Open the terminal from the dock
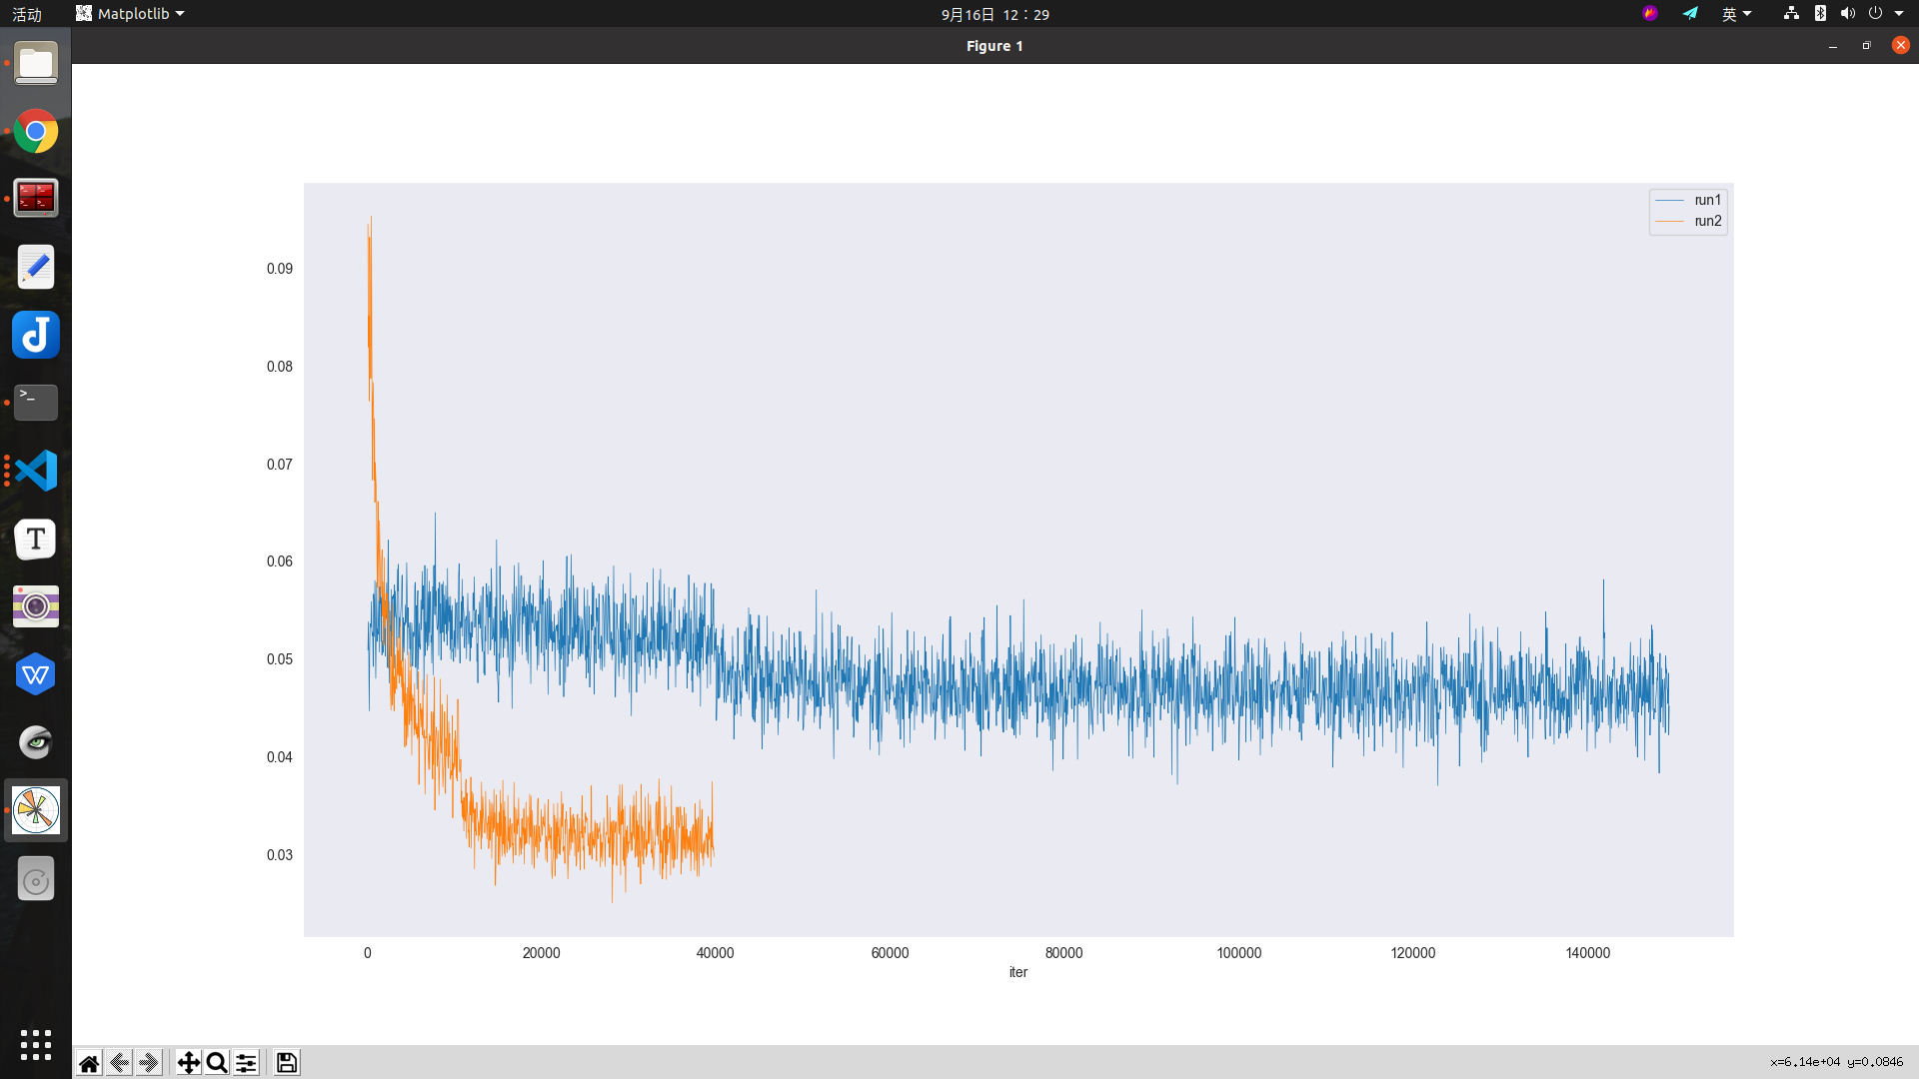The height and width of the screenshot is (1079, 1919). point(35,403)
